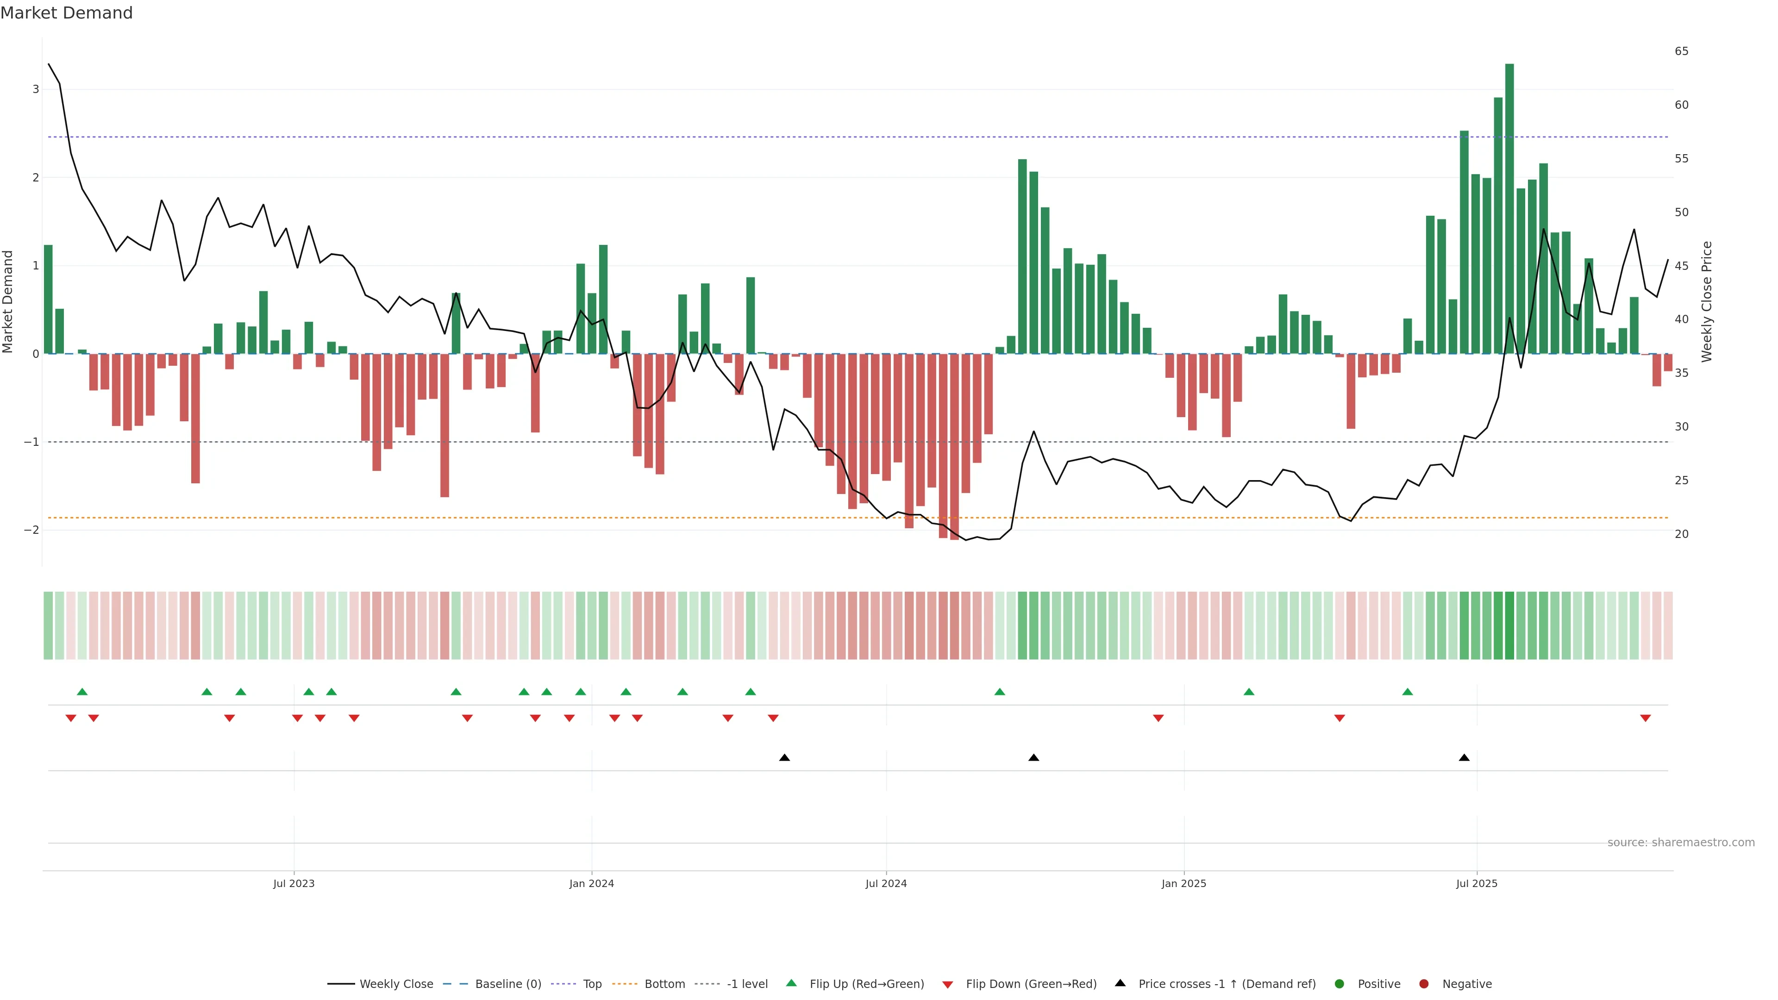The height and width of the screenshot is (1000, 1778).
Task: Click the green Flip Up legend triangle
Action: pyautogui.click(x=791, y=983)
